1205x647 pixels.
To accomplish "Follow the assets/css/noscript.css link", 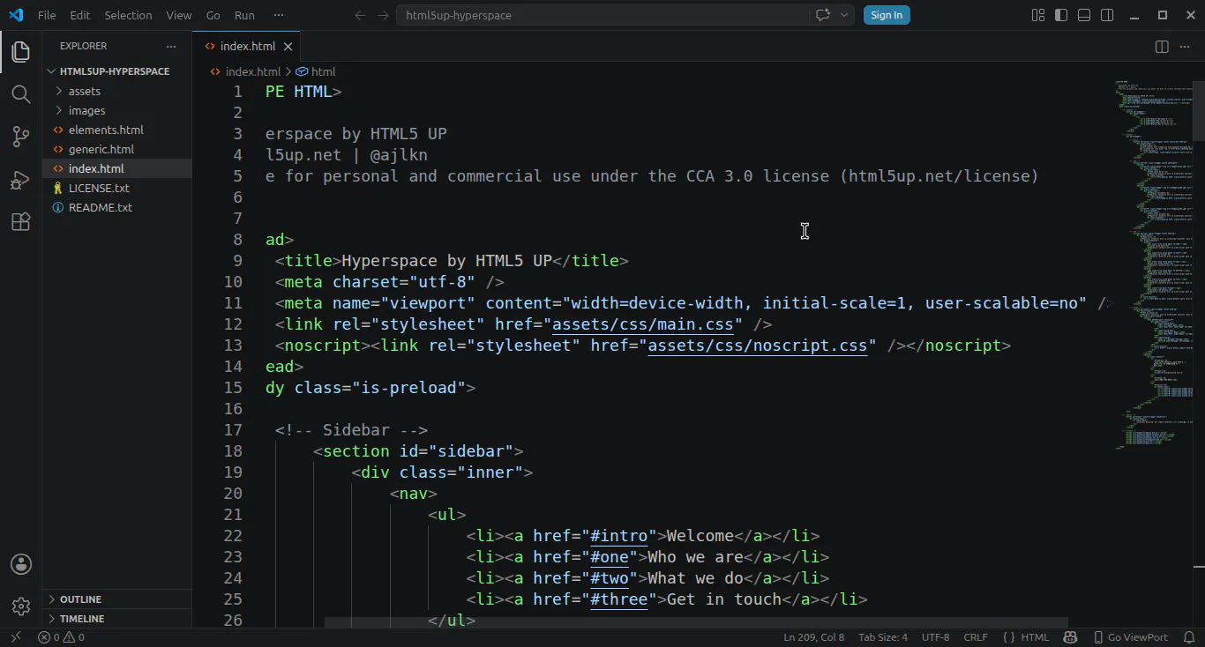I will [758, 346].
